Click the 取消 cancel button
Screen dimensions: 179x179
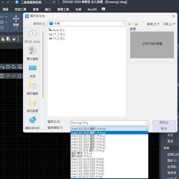[164, 129]
